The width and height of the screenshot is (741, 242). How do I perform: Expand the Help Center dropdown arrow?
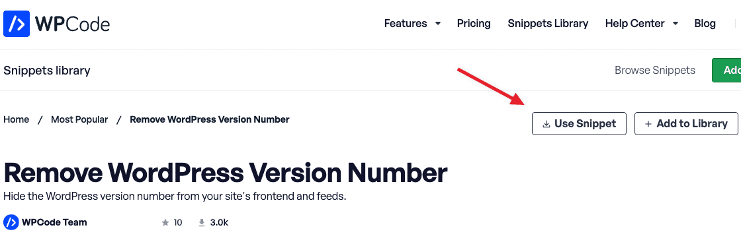click(x=676, y=24)
